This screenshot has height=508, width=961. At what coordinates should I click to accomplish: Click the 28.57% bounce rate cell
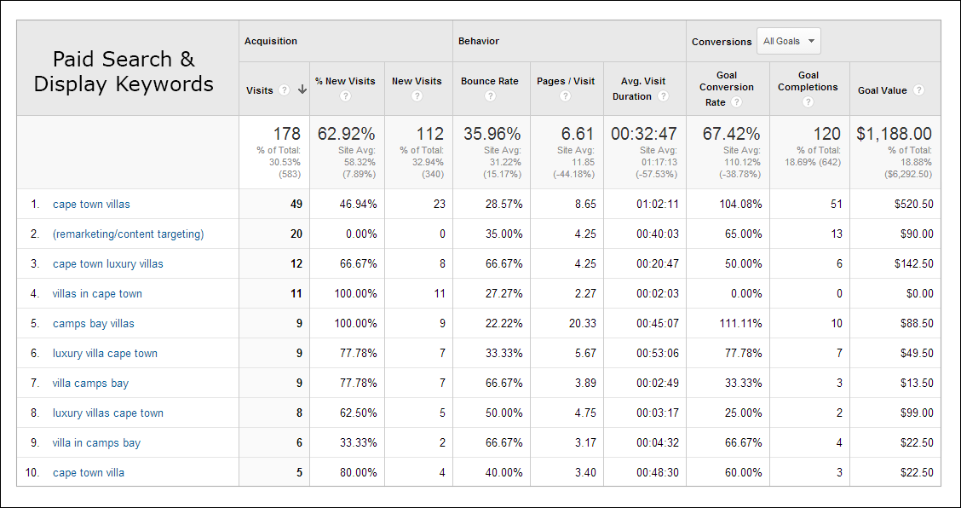coord(504,205)
